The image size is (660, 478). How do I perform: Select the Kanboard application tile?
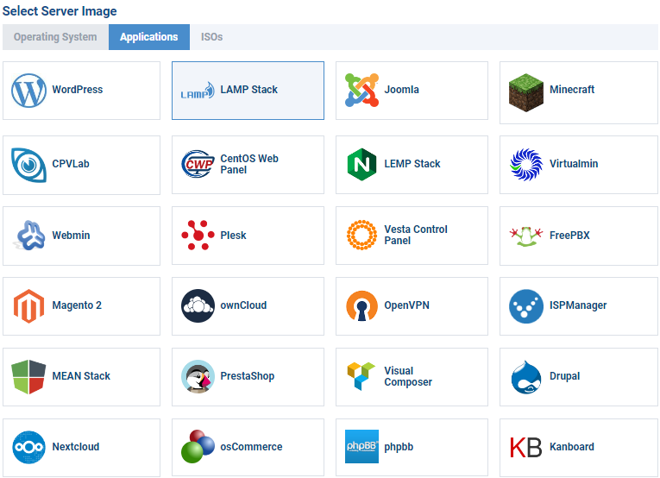pyautogui.click(x=578, y=447)
